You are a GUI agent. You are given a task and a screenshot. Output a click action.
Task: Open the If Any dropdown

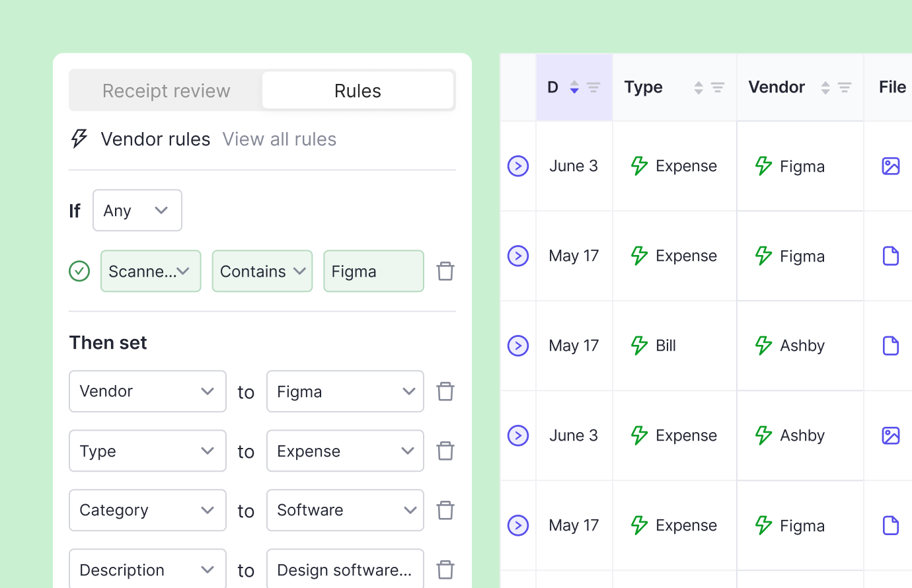pos(137,210)
